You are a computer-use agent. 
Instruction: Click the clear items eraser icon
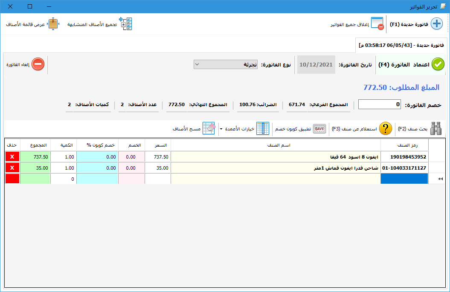(x=209, y=129)
